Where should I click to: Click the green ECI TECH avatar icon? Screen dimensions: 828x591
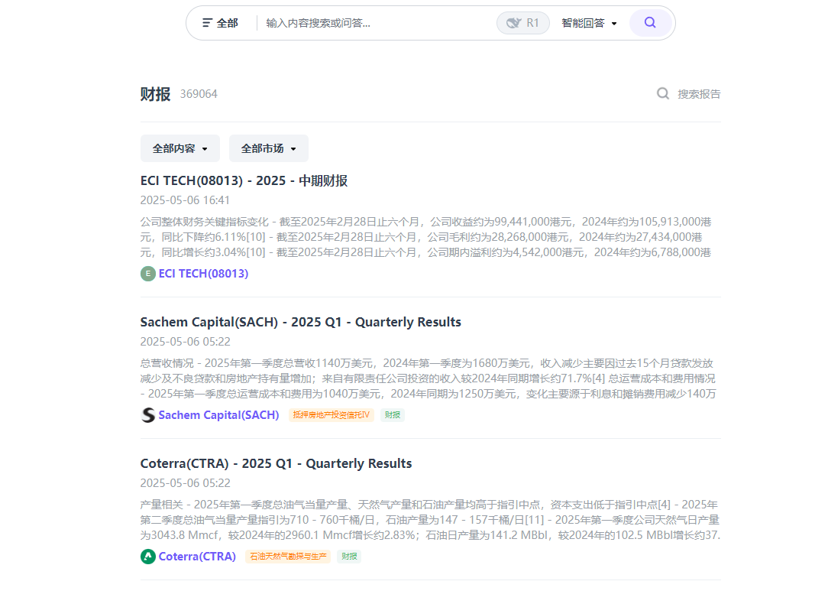pyautogui.click(x=148, y=274)
